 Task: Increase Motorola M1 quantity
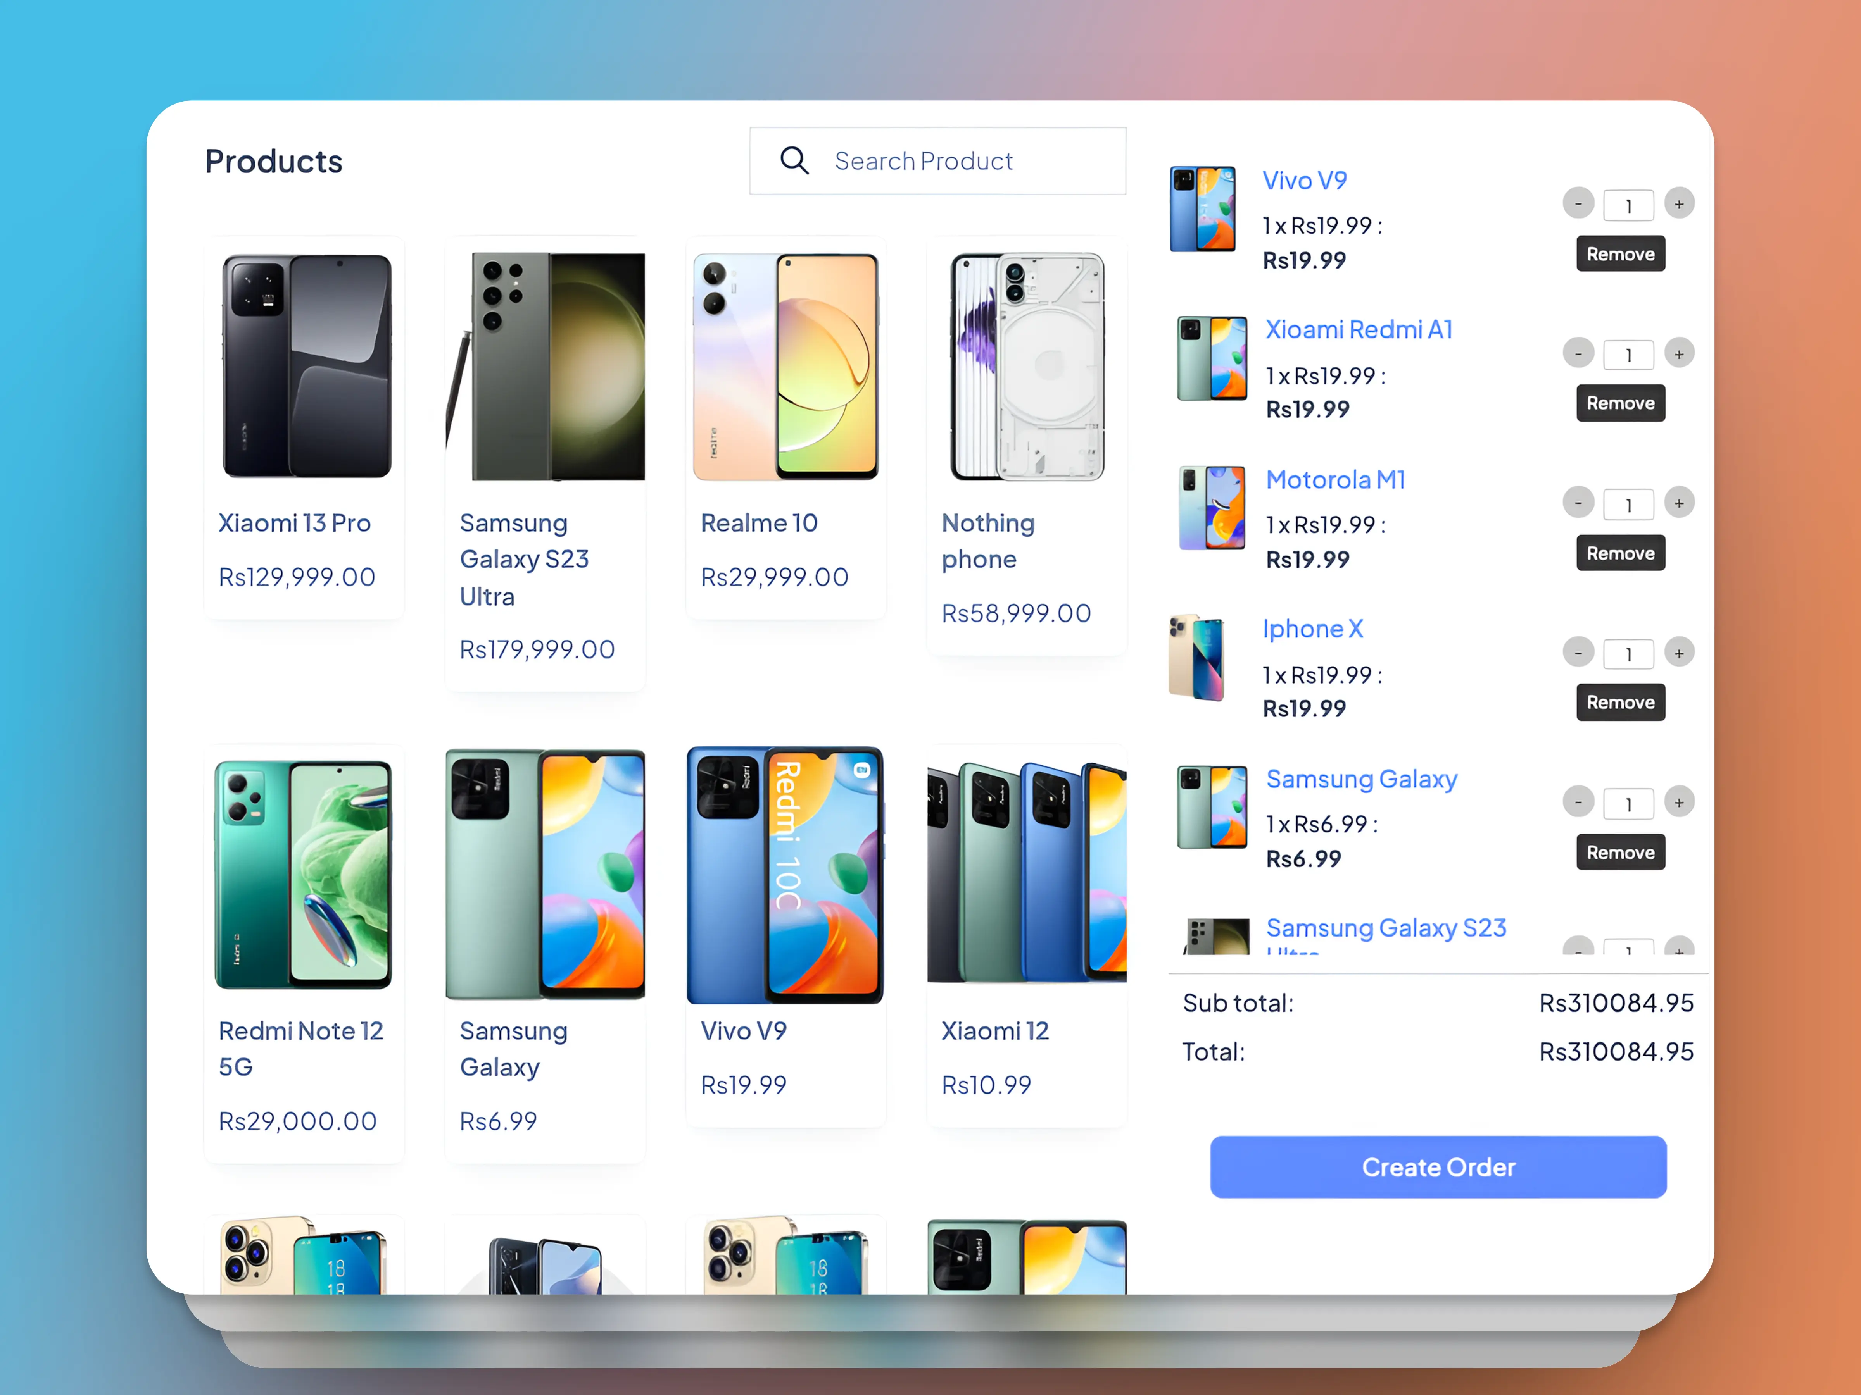pyautogui.click(x=1678, y=503)
